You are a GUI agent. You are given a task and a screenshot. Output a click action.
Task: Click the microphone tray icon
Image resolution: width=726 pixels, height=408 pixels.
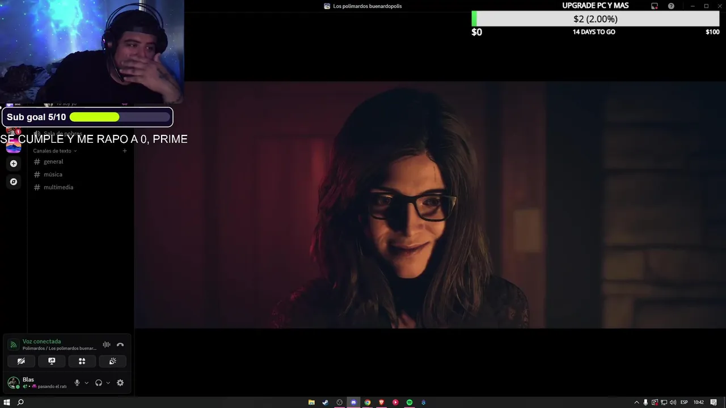pyautogui.click(x=645, y=402)
